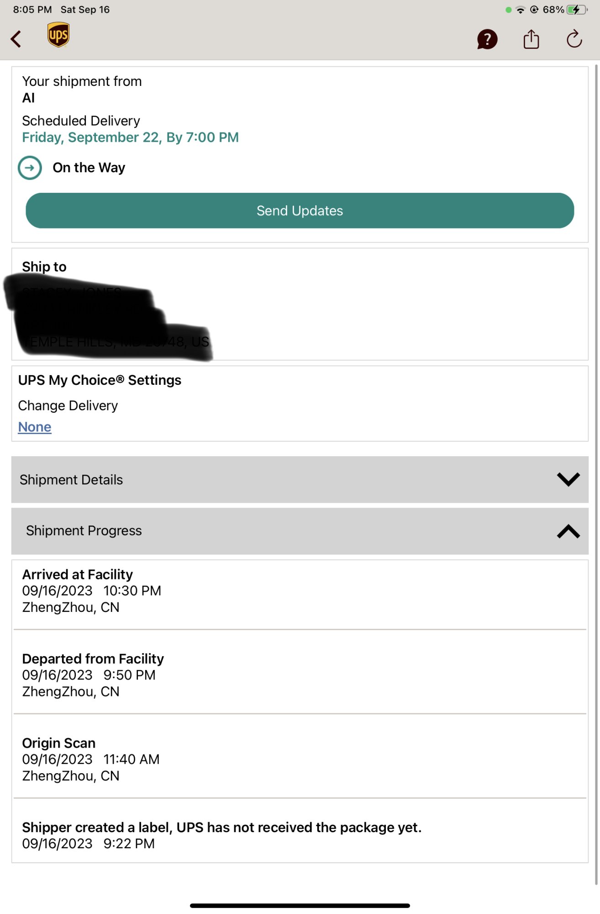
Task: Tap the share icon
Action: click(x=531, y=39)
